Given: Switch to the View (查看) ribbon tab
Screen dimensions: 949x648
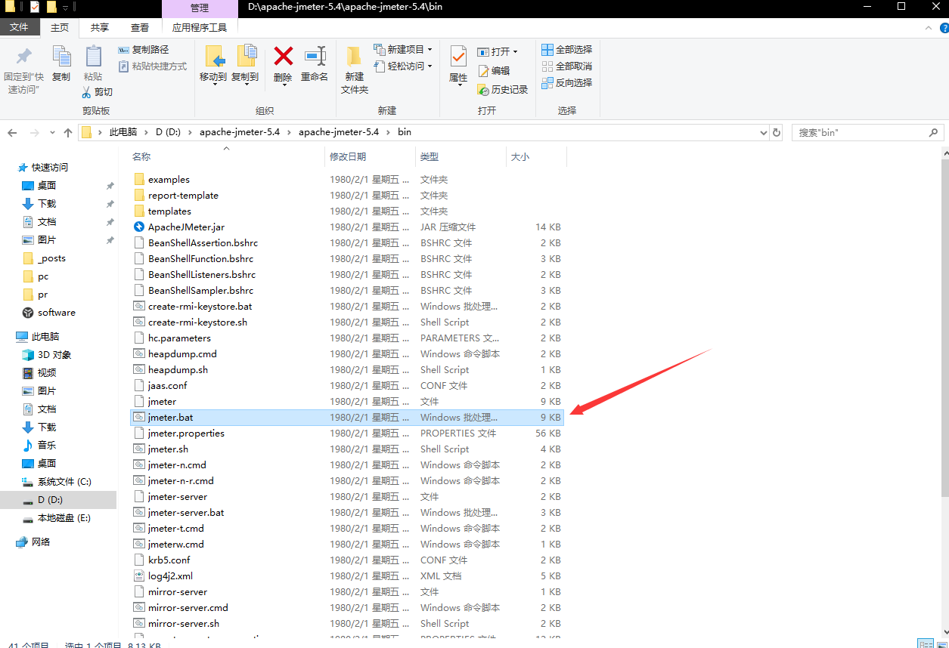Looking at the screenshot, I should click(x=140, y=28).
